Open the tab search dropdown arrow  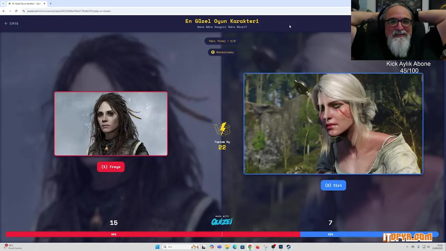pos(3,3)
